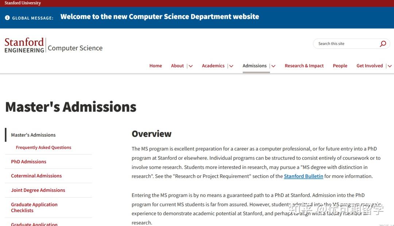Go to PhD Admissions sidebar link
The height and width of the screenshot is (226, 394).
28,162
